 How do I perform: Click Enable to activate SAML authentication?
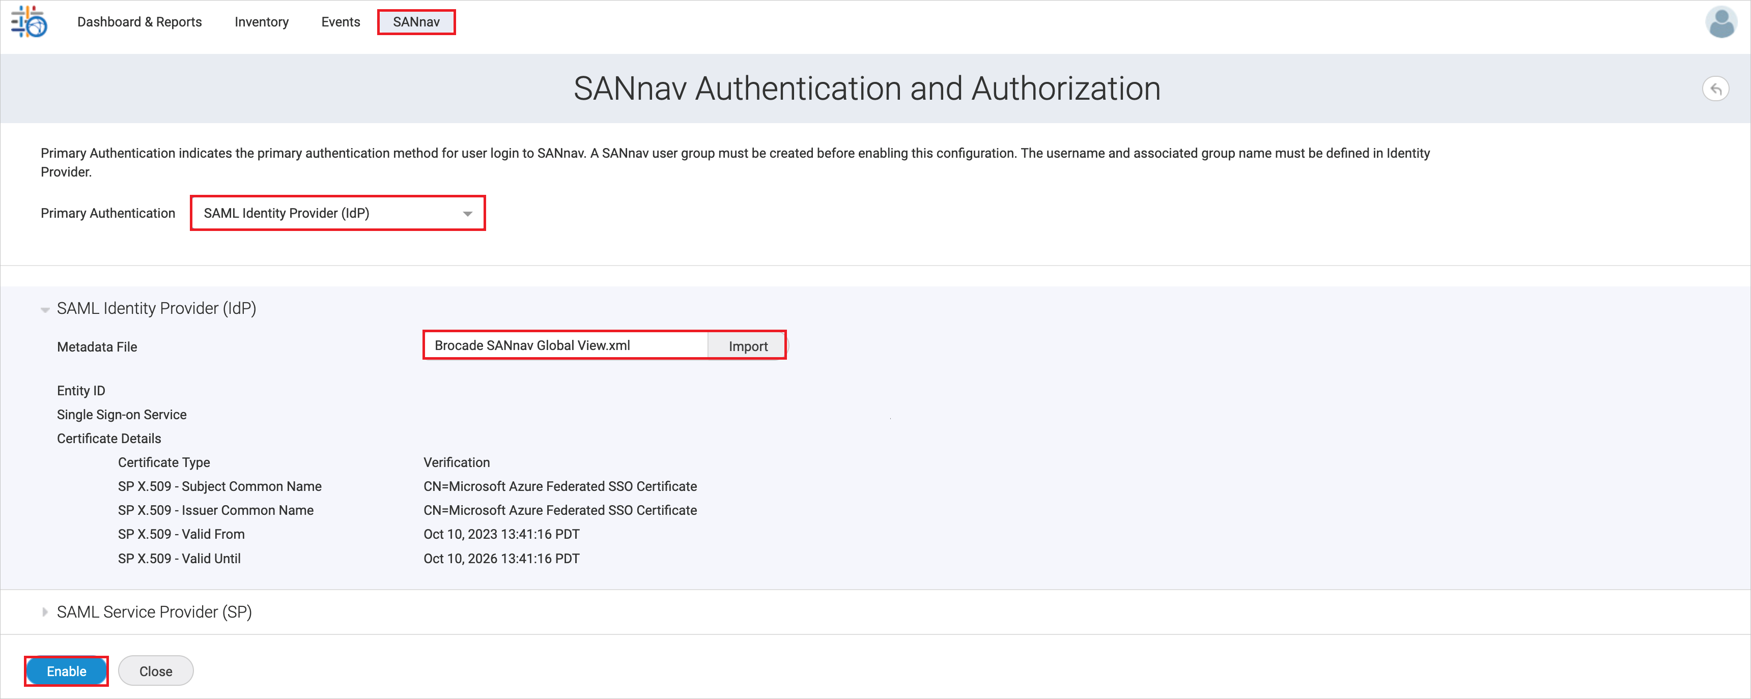tap(66, 671)
